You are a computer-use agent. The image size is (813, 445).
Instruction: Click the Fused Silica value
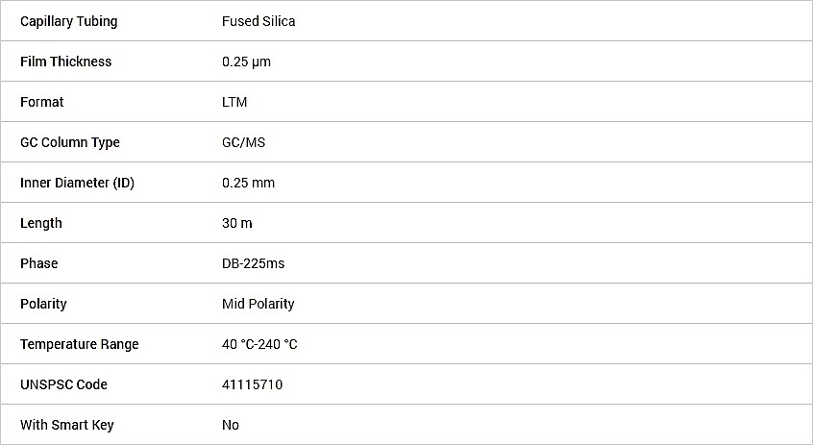coord(259,21)
